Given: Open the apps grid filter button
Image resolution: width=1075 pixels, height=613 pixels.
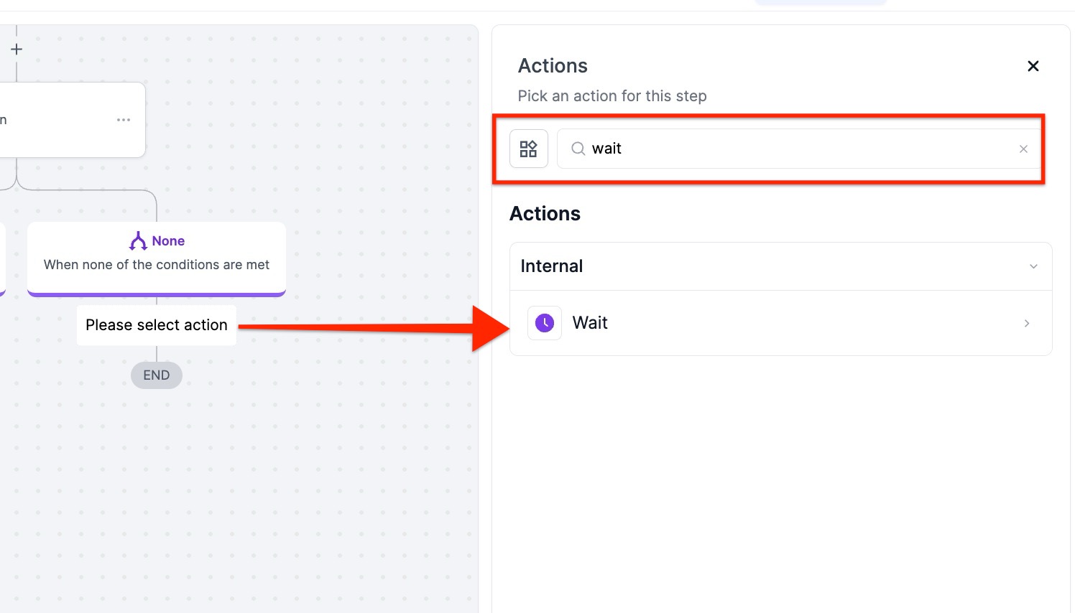Looking at the screenshot, I should click(529, 149).
